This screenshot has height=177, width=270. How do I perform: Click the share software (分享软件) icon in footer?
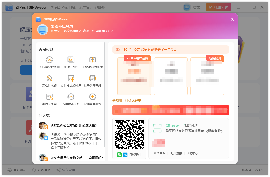pos(58,170)
